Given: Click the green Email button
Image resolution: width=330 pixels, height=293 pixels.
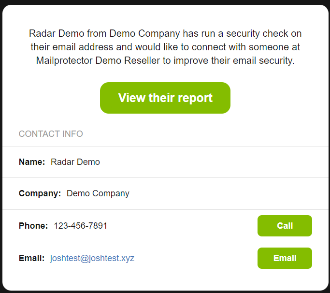Looking at the screenshot, I should coord(285,258).
